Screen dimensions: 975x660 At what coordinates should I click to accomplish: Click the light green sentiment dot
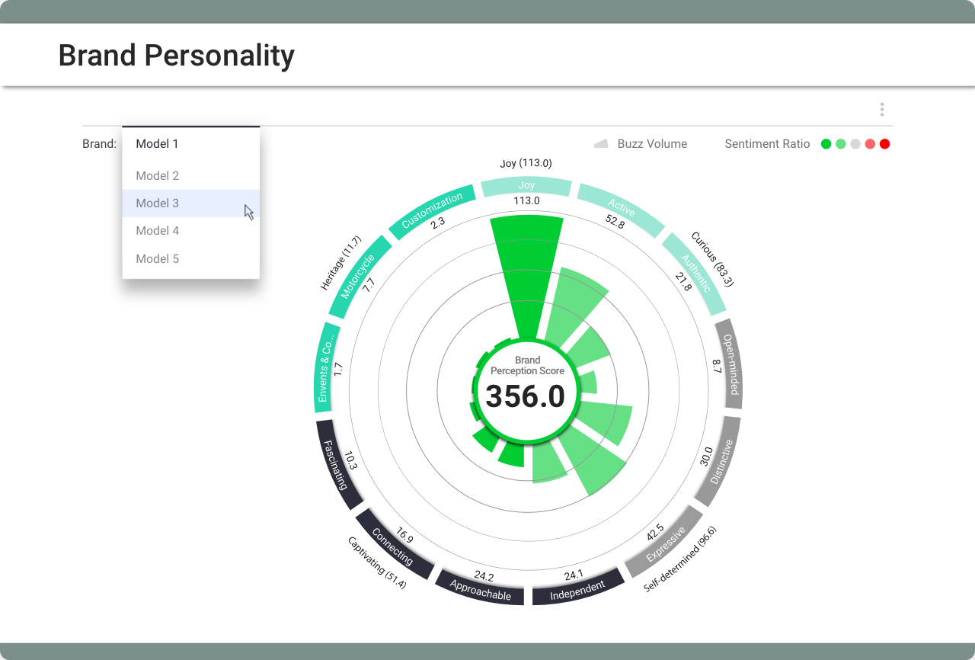840,144
